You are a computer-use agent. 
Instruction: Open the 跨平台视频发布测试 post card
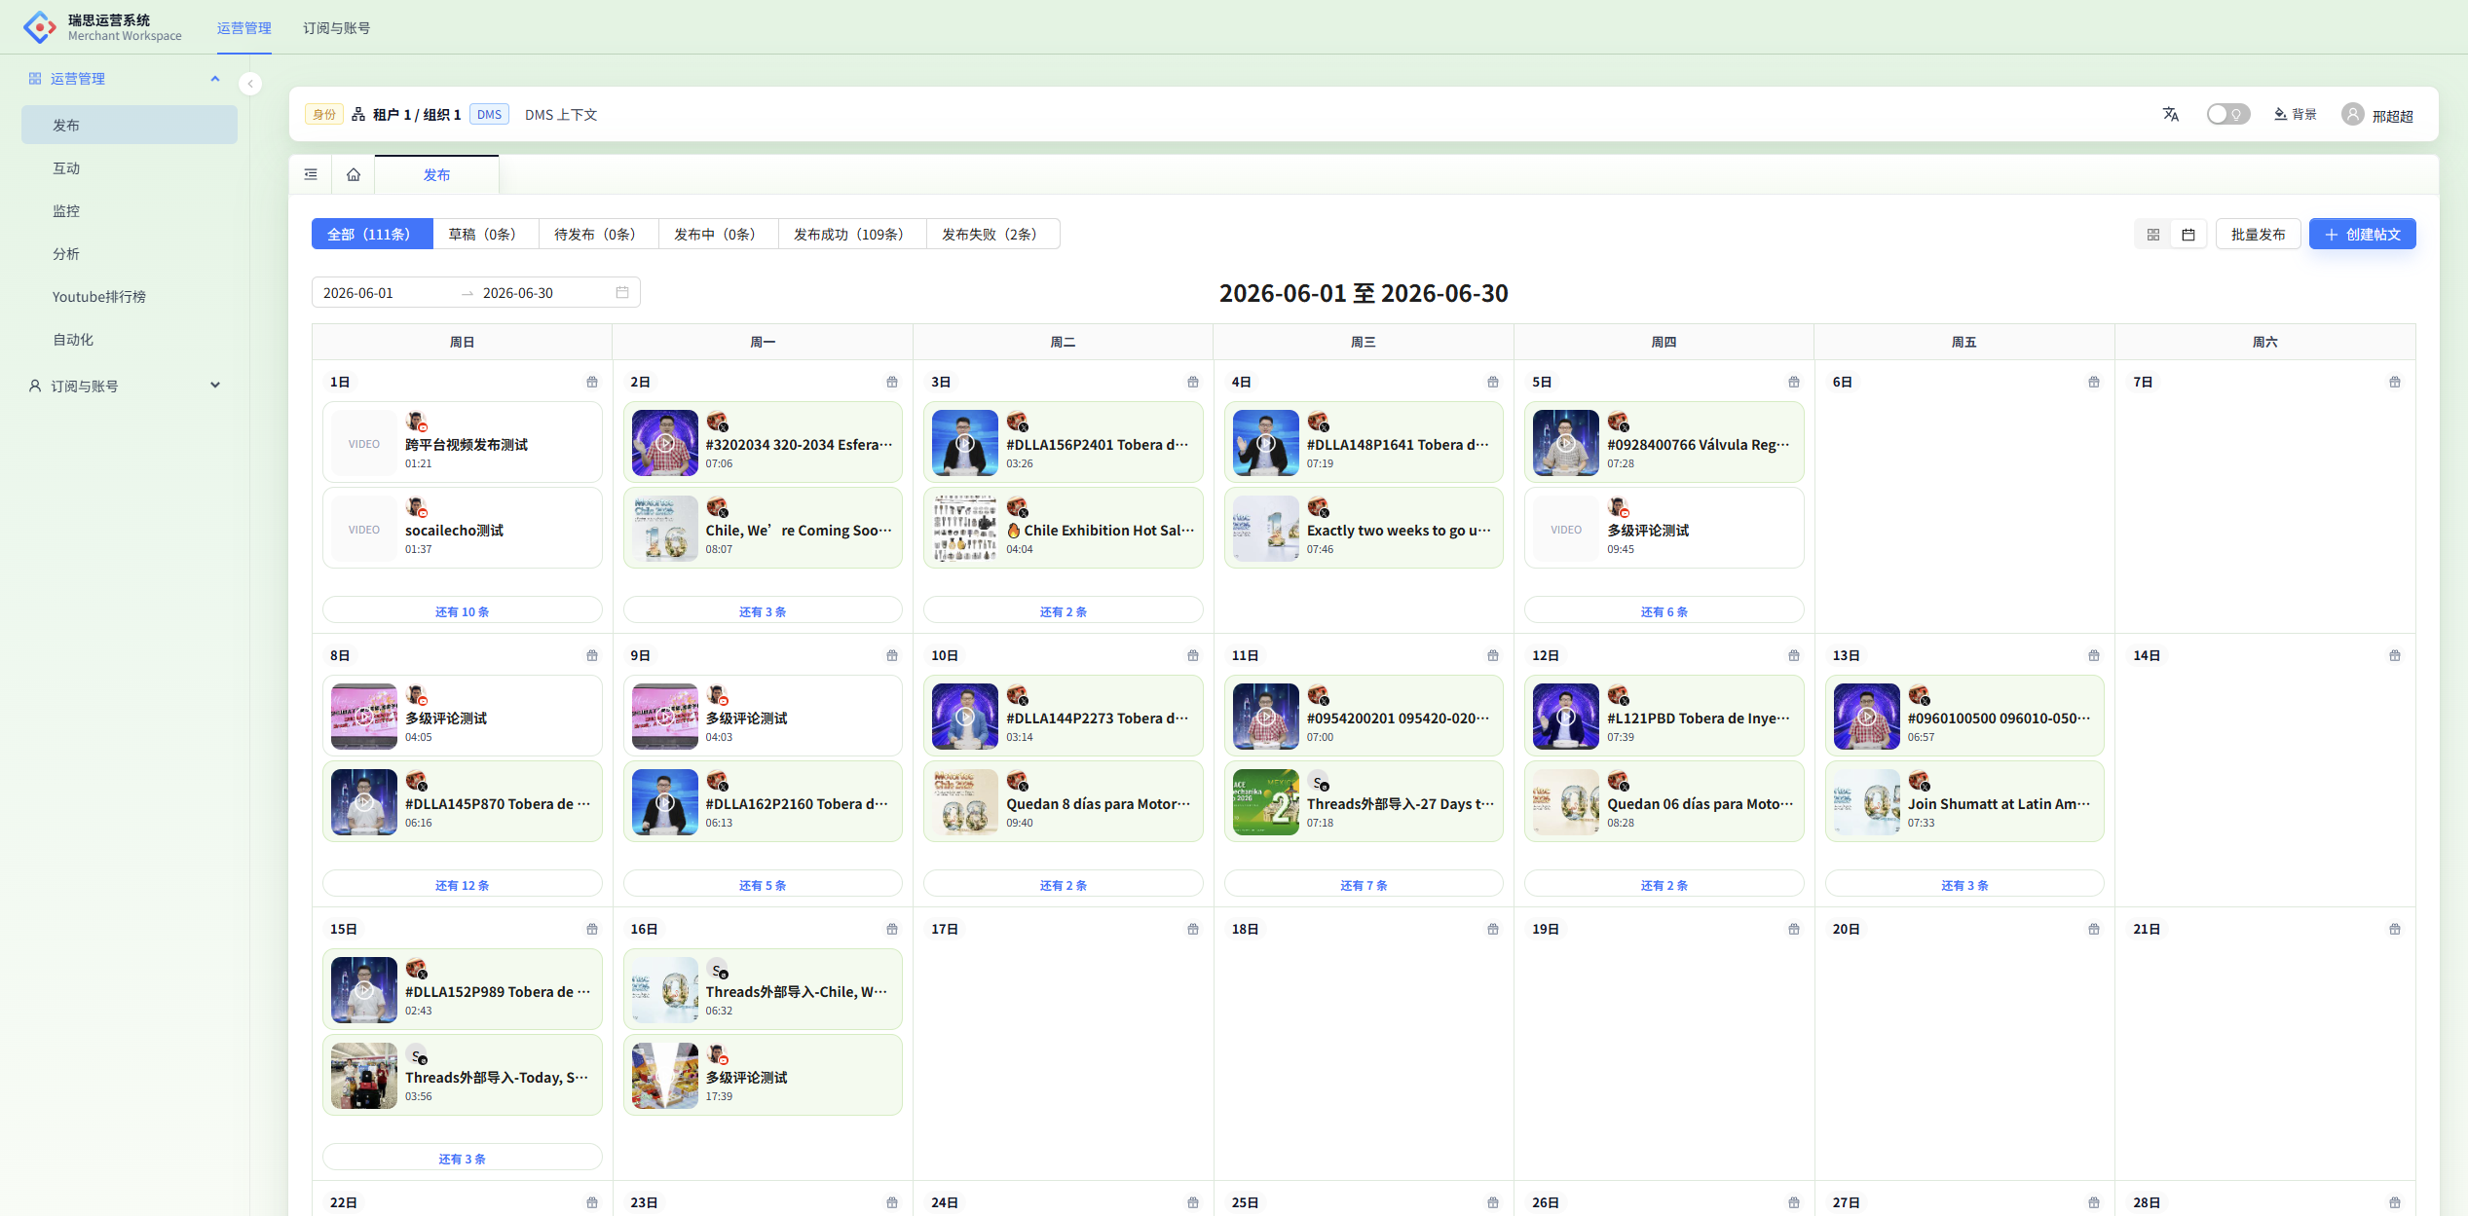click(x=462, y=442)
